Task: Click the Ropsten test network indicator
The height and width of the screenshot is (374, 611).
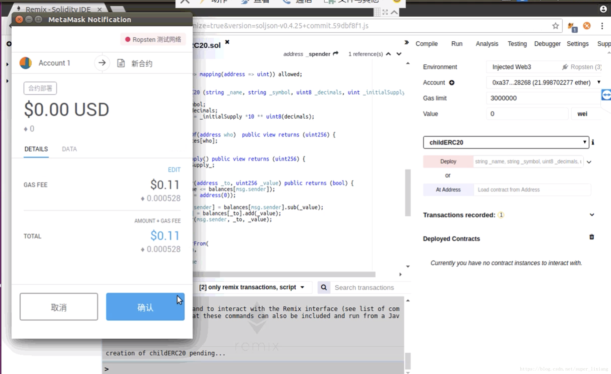Action: click(153, 39)
